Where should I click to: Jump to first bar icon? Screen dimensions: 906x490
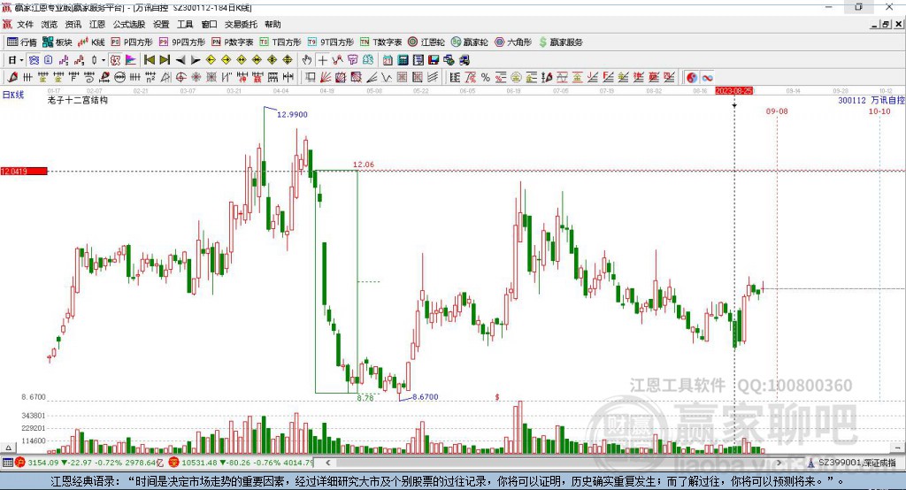[x=149, y=60]
